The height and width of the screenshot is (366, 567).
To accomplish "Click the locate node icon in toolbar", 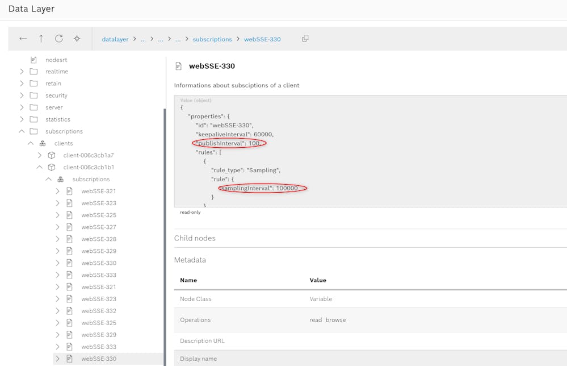I will pos(77,39).
